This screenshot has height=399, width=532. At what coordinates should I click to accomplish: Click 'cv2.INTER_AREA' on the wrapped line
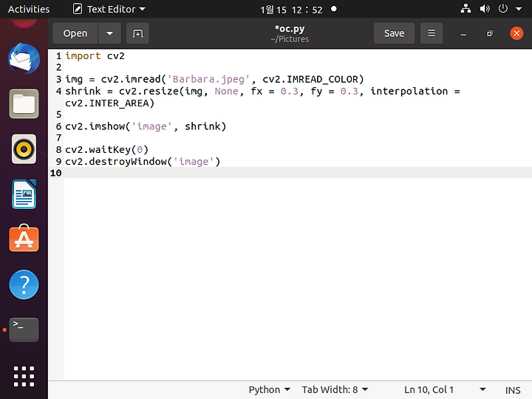(107, 103)
